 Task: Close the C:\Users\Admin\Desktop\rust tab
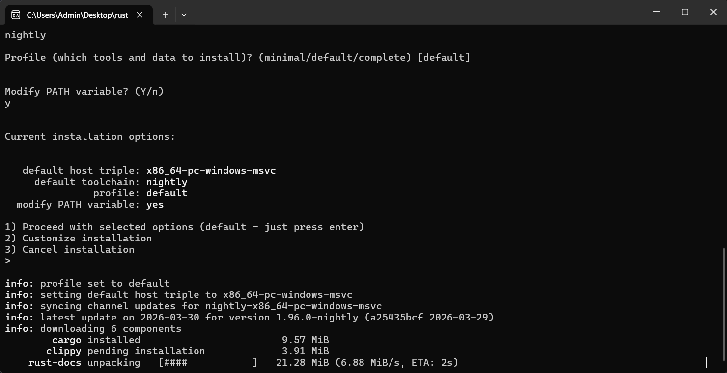click(x=140, y=15)
